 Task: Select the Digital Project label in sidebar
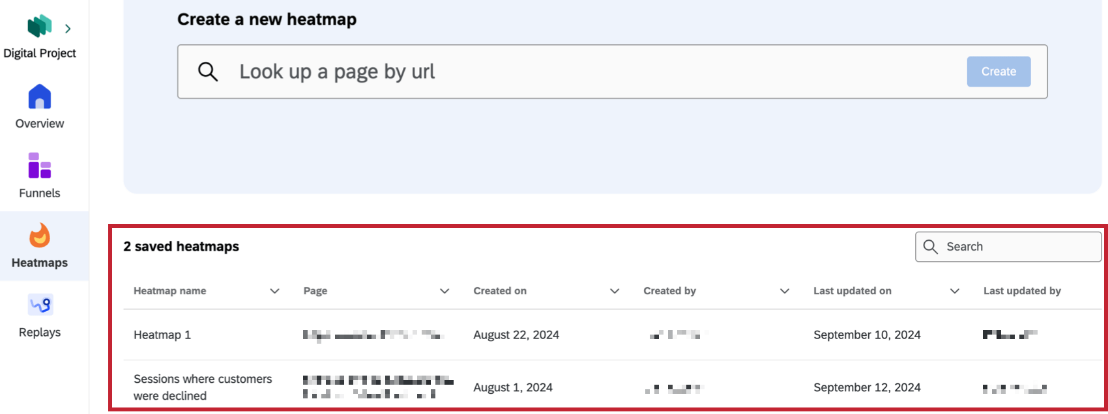[40, 53]
